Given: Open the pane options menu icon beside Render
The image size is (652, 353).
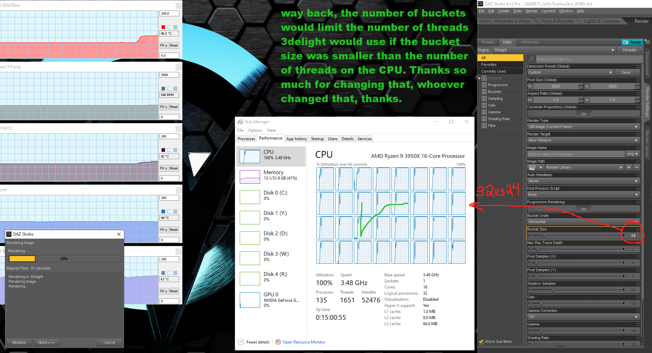Looking at the screenshot, I should [x=647, y=42].
